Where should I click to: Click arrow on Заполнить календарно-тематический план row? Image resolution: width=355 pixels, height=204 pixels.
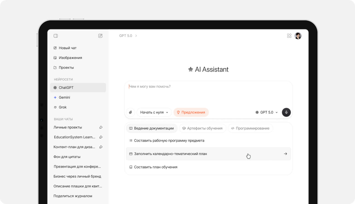tap(285, 154)
